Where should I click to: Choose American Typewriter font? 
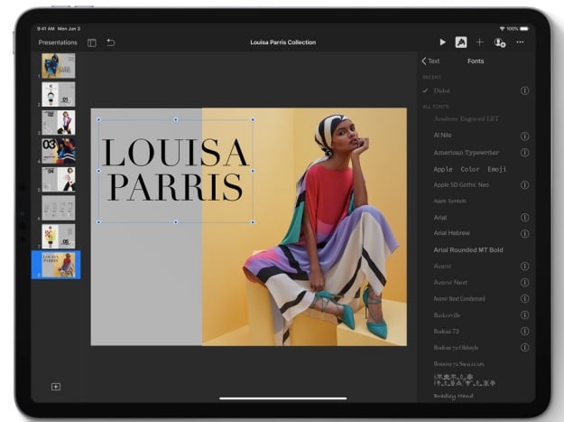pyautogui.click(x=466, y=153)
